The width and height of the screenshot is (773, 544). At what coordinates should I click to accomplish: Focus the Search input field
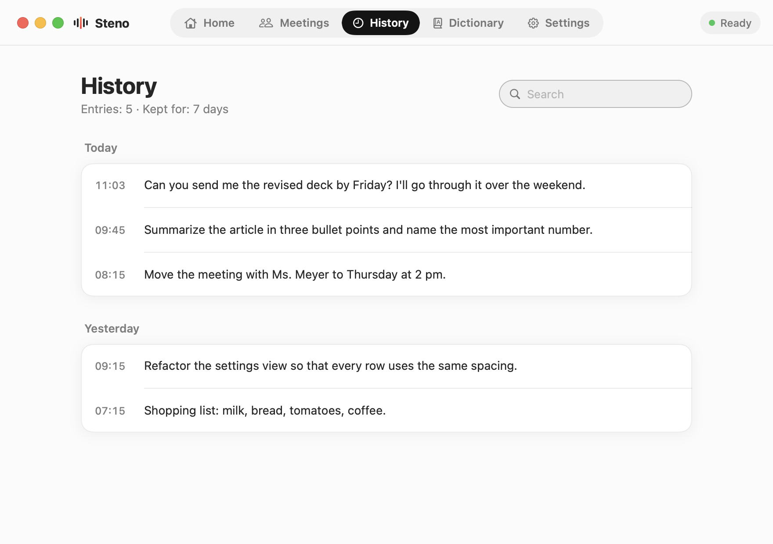[595, 94]
